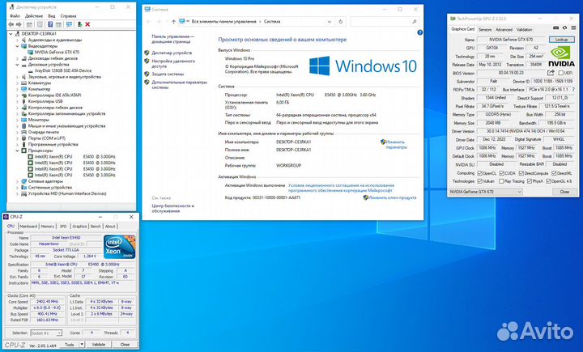583x352 pixels.
Task: Click the blue help icon in System window
Action: pyautogui.click(x=419, y=32)
